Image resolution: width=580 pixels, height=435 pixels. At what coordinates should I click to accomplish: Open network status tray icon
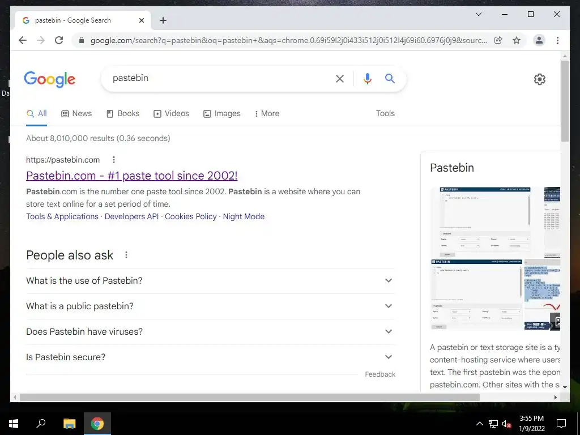493,424
